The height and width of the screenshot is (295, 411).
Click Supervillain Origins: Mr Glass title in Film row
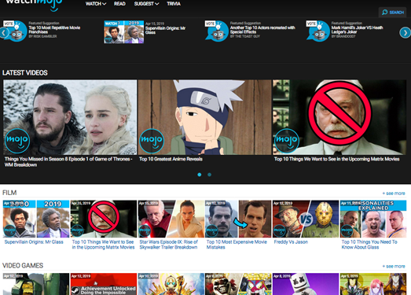click(x=34, y=242)
